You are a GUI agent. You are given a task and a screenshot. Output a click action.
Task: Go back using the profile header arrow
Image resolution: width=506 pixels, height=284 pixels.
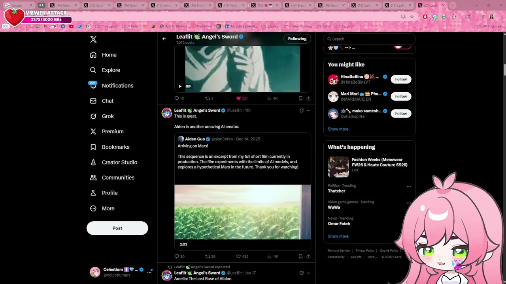pos(164,39)
